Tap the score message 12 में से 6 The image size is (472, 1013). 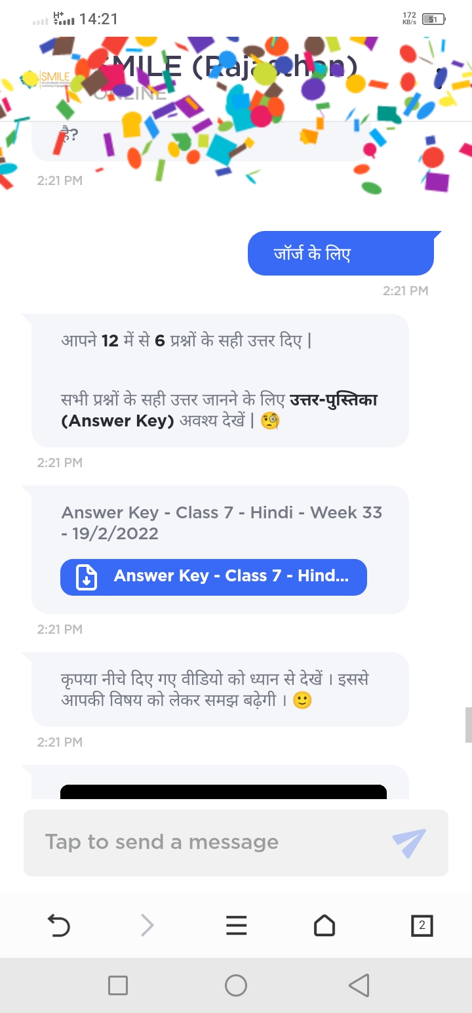[186, 342]
